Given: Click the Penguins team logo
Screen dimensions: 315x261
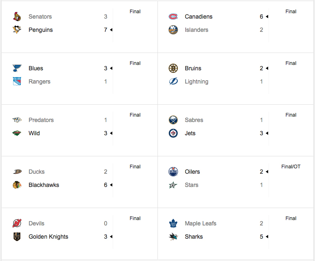Looking at the screenshot, I should click(x=17, y=30).
